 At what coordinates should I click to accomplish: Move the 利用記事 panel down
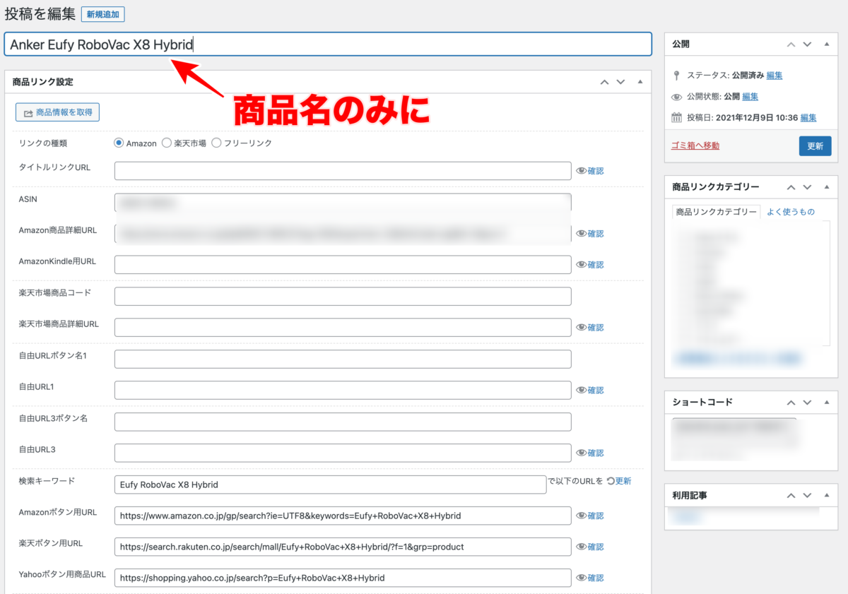[x=808, y=496]
